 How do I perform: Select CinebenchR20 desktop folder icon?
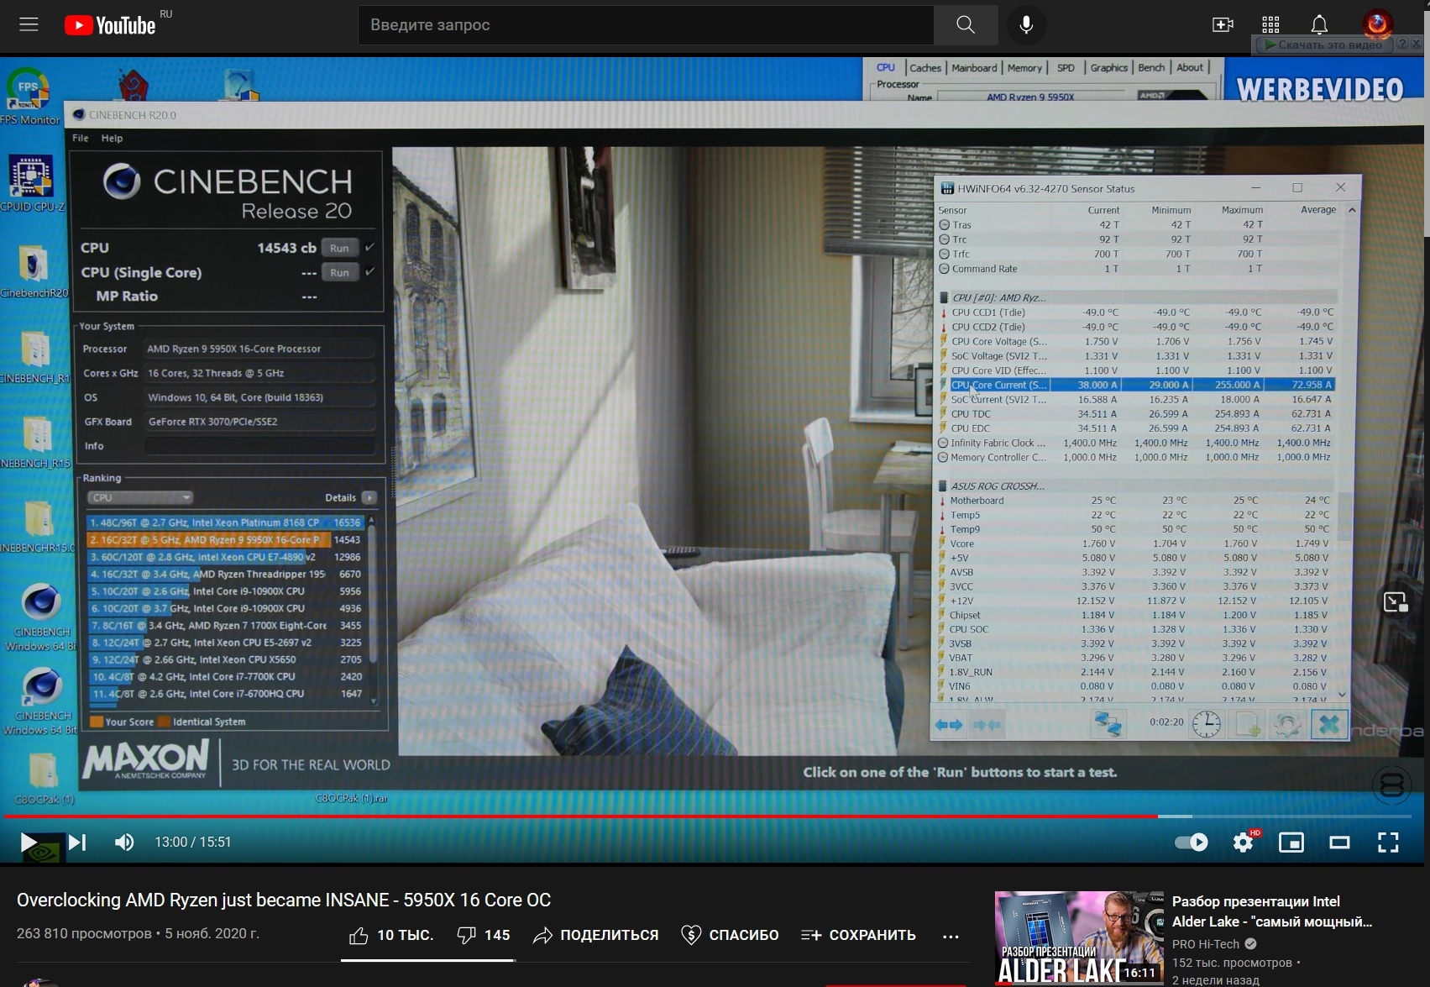[x=34, y=271]
